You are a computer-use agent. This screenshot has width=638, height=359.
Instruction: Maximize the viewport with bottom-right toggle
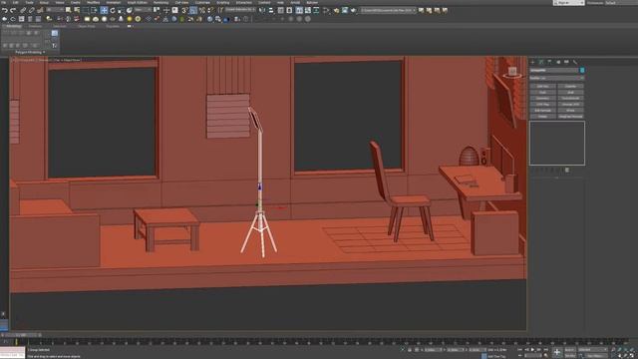tap(633, 356)
